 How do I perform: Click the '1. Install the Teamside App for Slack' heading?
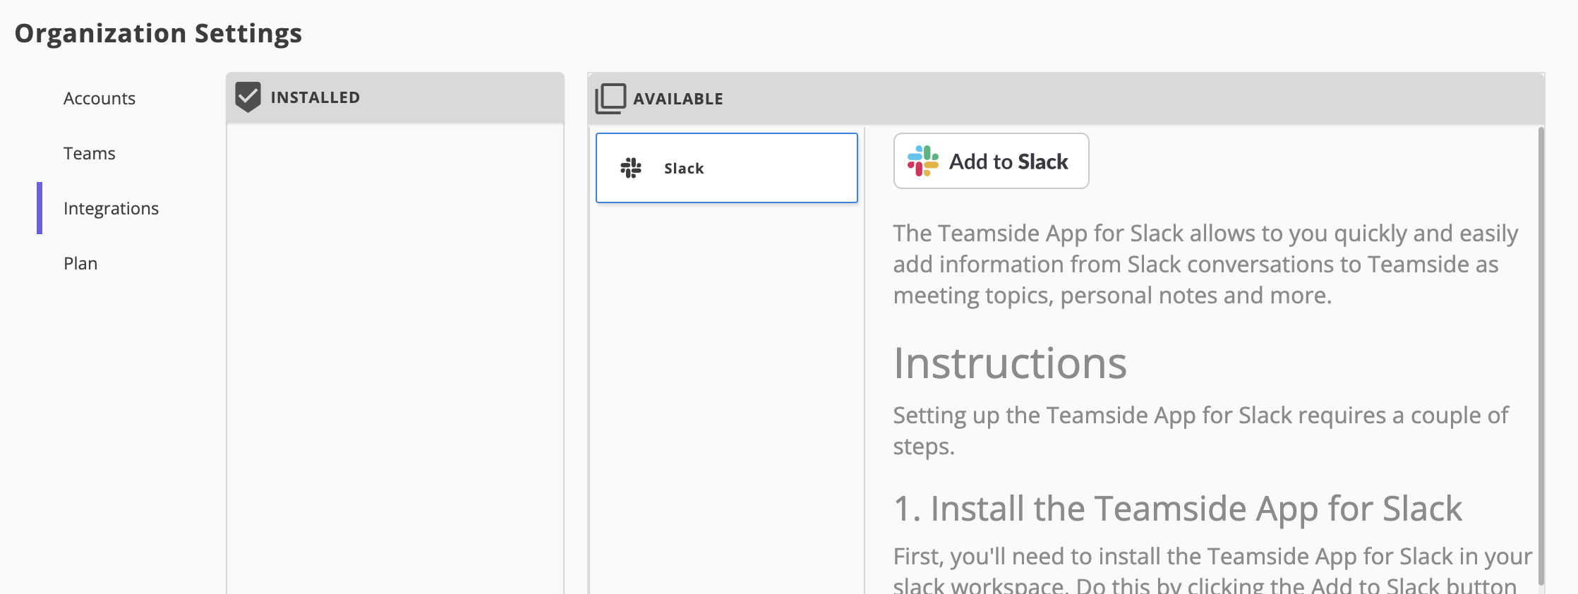tap(1178, 509)
